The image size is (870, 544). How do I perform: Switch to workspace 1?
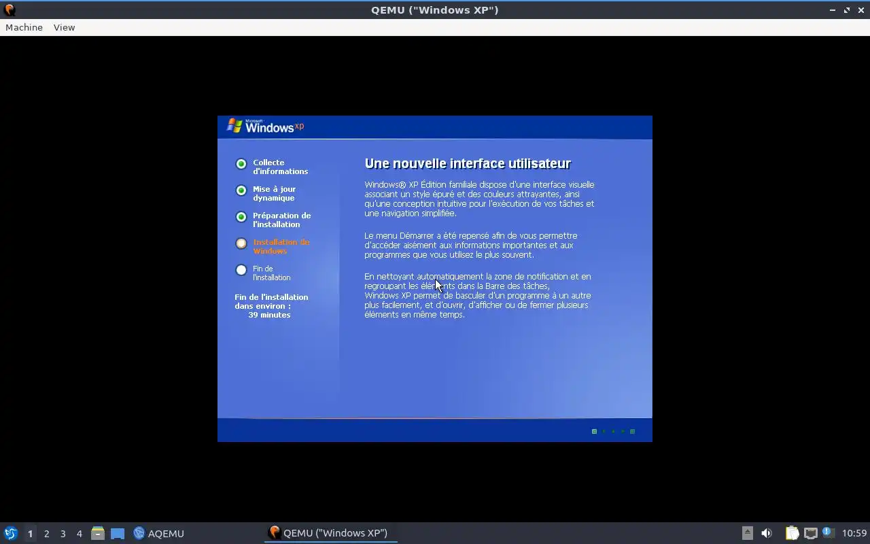pos(30,533)
